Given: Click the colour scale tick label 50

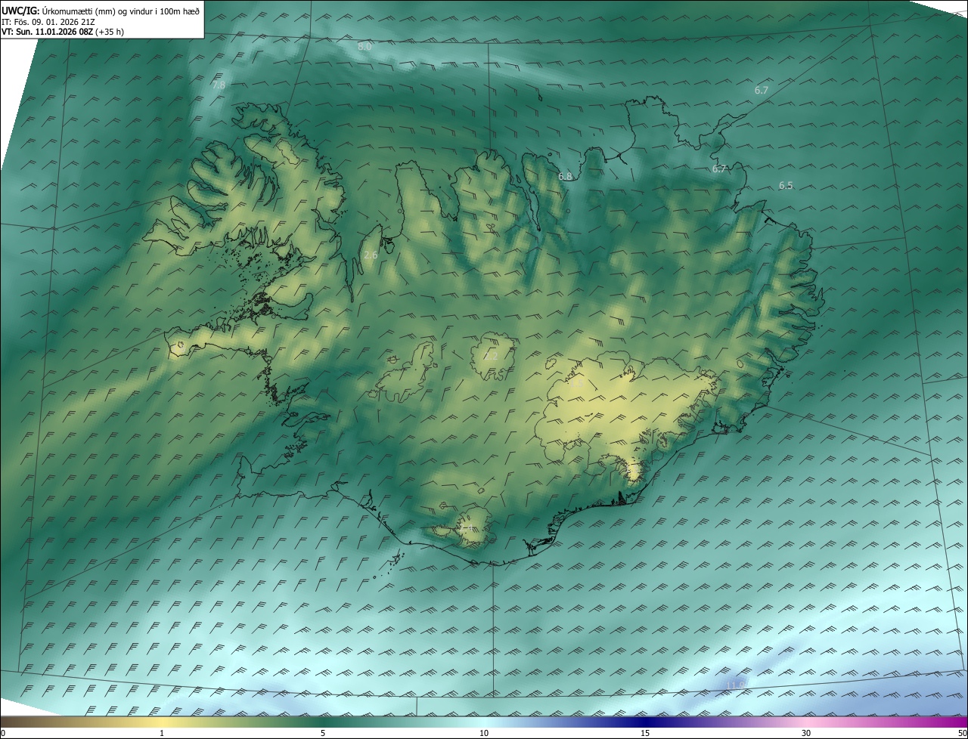Looking at the screenshot, I should click(962, 734).
